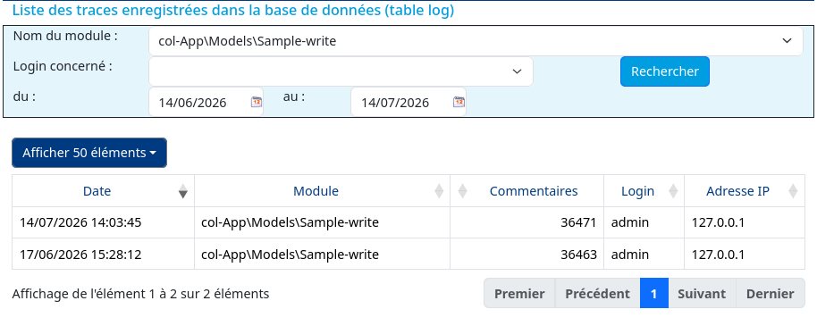Click the Commentaires column sort arrows
817x326 pixels.
pos(462,191)
